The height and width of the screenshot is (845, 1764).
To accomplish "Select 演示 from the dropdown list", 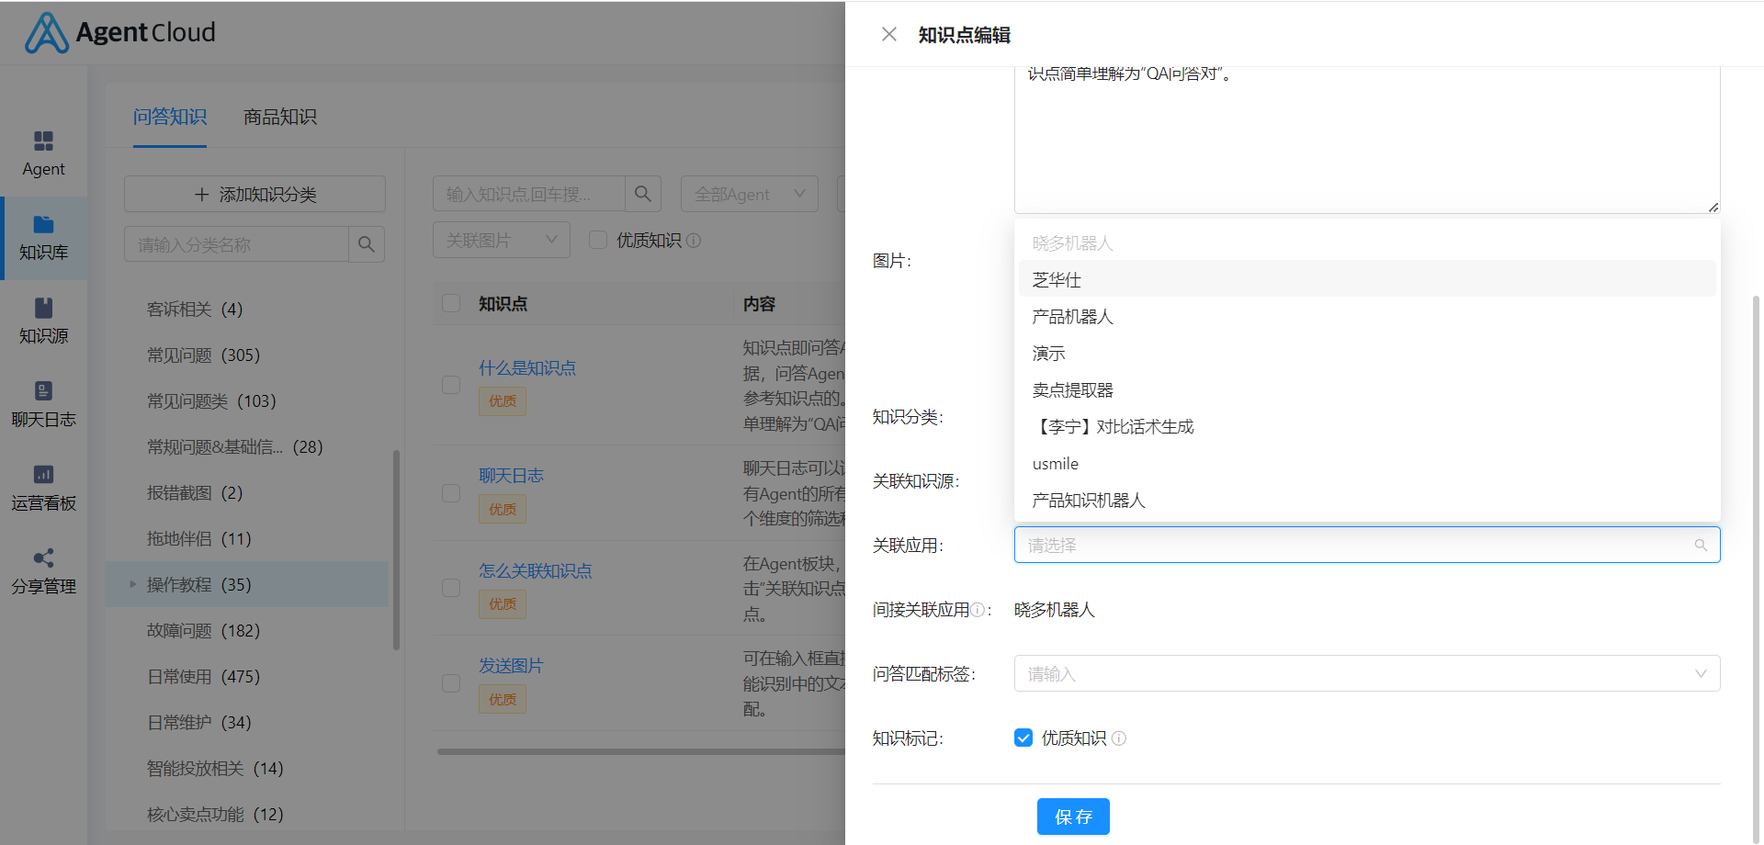I will (x=1367, y=353).
